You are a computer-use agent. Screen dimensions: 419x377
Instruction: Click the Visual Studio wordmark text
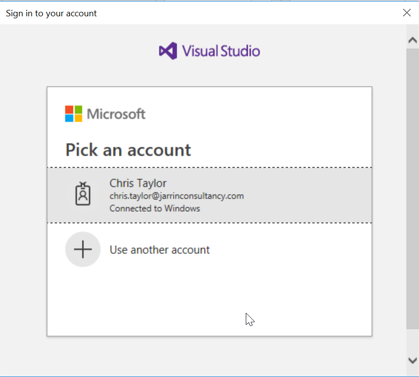coord(221,51)
